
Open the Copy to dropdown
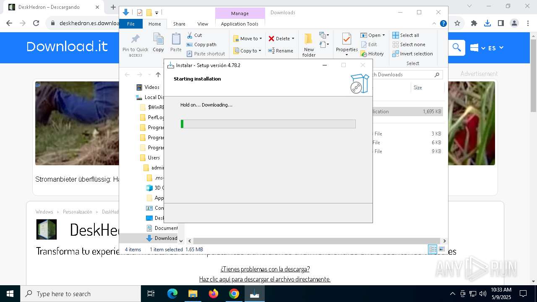click(x=247, y=51)
